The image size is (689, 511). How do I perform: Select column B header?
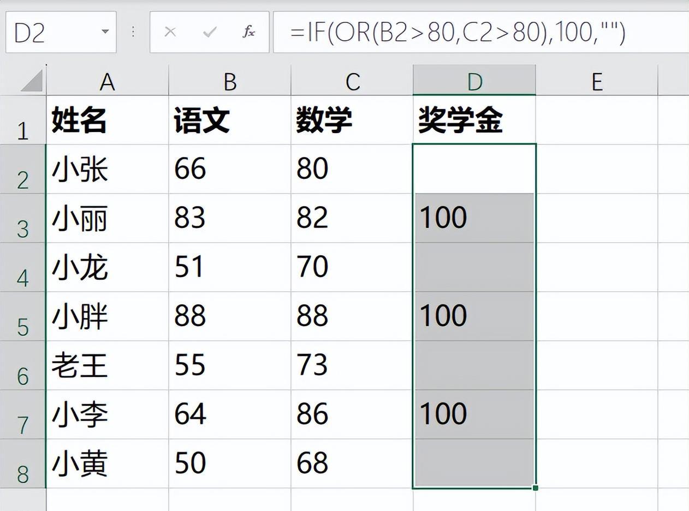point(230,81)
